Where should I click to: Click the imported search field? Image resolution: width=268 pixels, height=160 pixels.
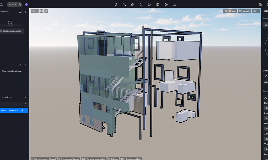[11, 104]
